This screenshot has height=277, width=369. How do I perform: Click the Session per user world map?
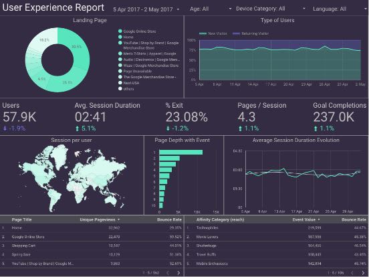72,178
